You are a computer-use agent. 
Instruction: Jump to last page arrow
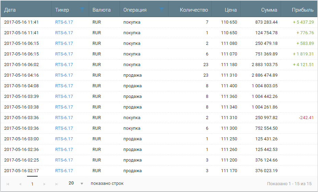[57, 184]
